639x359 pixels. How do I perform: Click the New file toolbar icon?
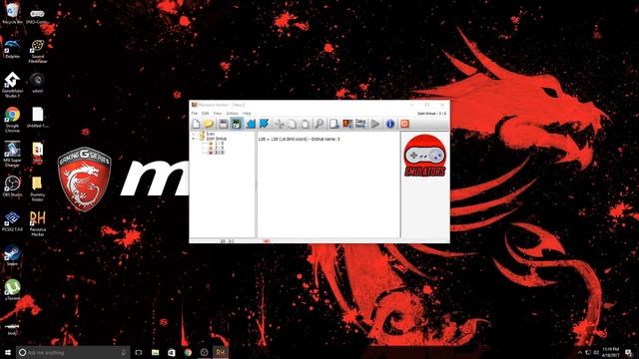click(x=196, y=124)
